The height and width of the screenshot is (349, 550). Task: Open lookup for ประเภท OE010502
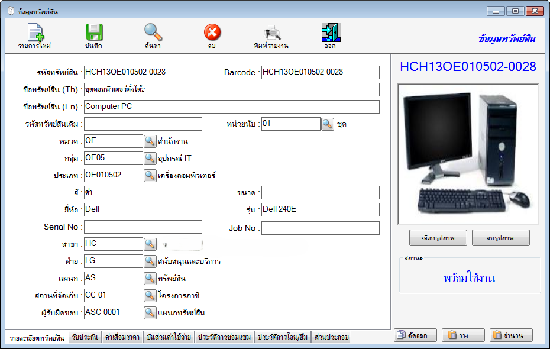[x=150, y=175]
